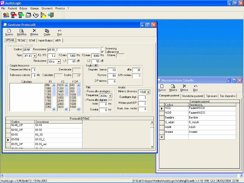The image size is (244, 183).
Task: Click Nuovo in Gestione Protocolli
Action: (9, 32)
